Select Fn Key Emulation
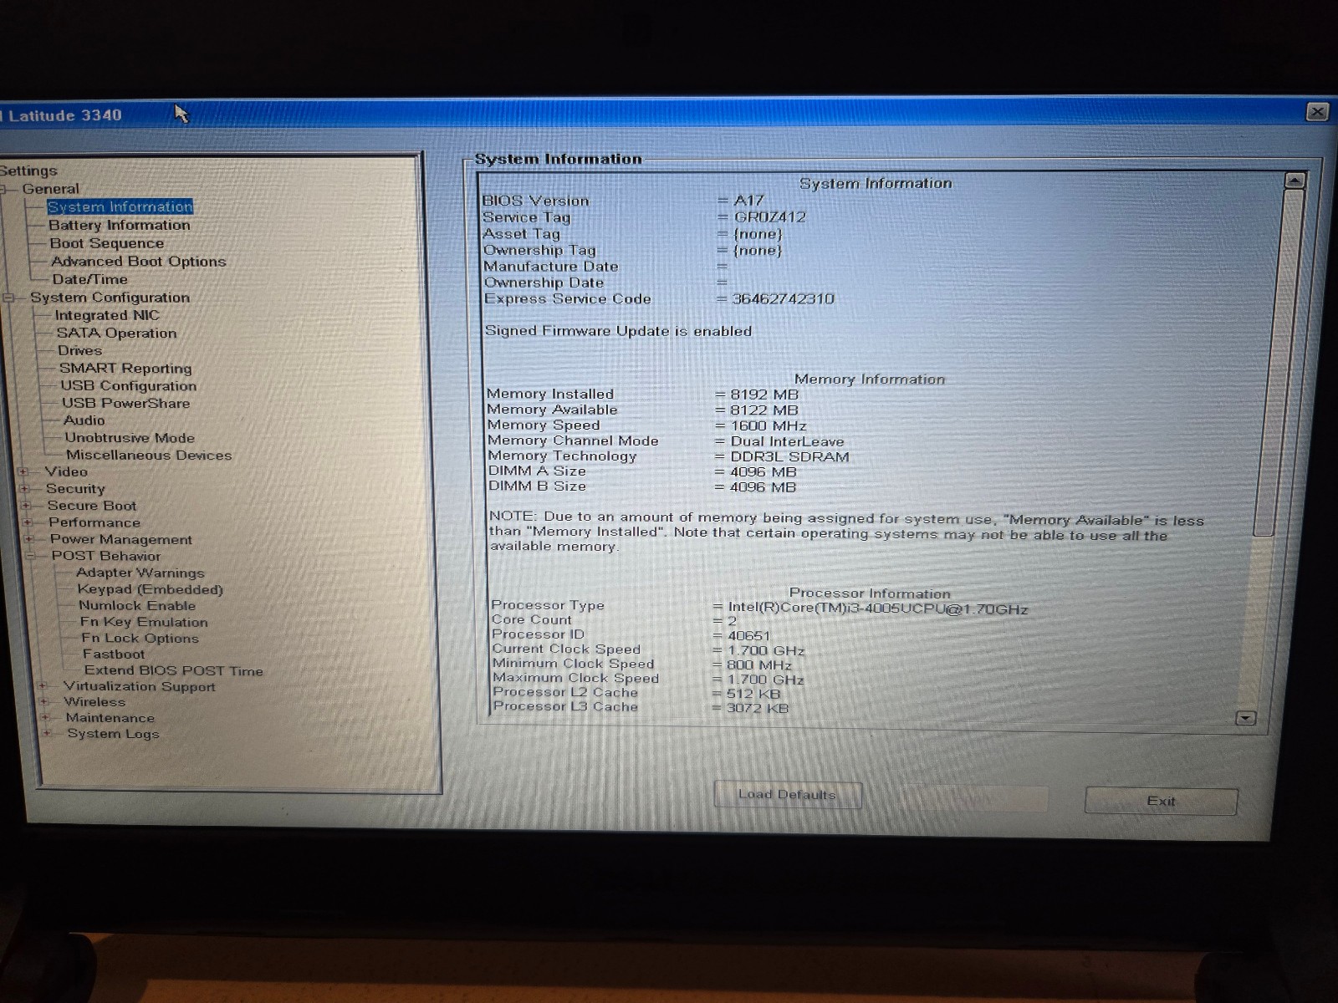This screenshot has height=1003, width=1338. pos(144,622)
